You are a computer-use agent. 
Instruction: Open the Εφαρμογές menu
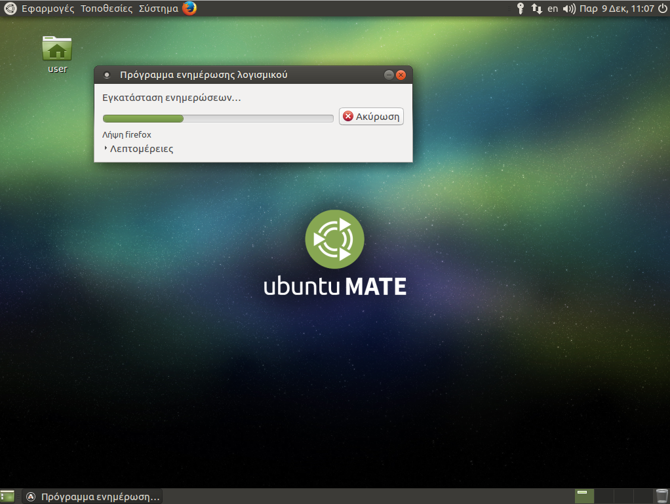pos(48,9)
